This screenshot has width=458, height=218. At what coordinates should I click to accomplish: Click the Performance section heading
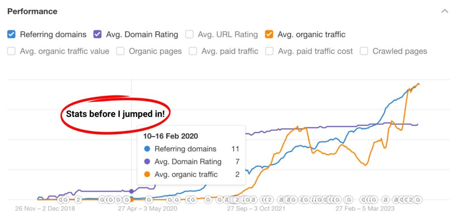tap(32, 11)
